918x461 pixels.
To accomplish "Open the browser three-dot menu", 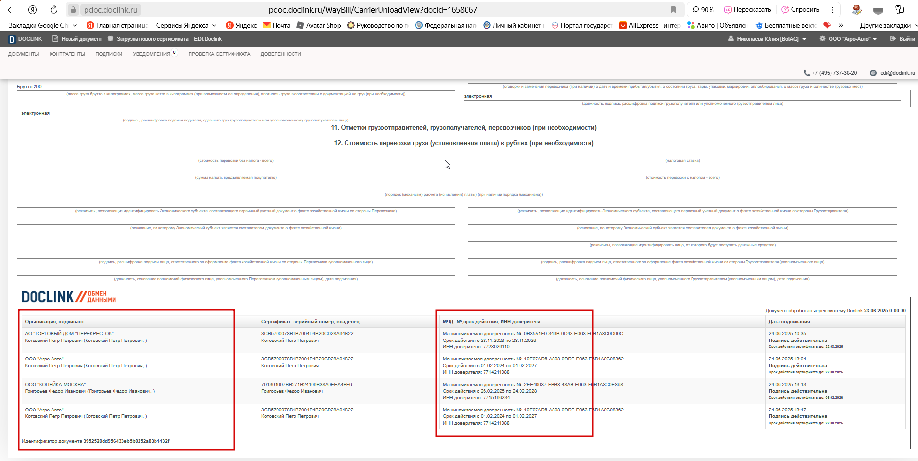I will coord(833,10).
